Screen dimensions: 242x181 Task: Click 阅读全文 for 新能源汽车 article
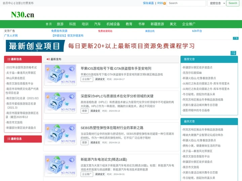click(x=100, y=174)
